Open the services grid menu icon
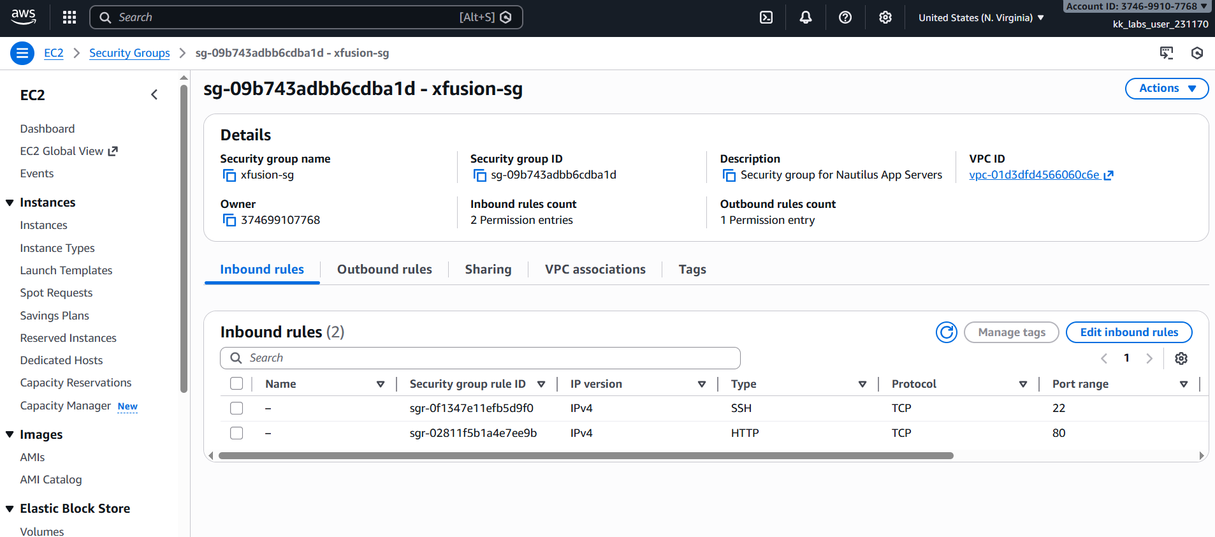The width and height of the screenshot is (1215, 537). point(69,17)
